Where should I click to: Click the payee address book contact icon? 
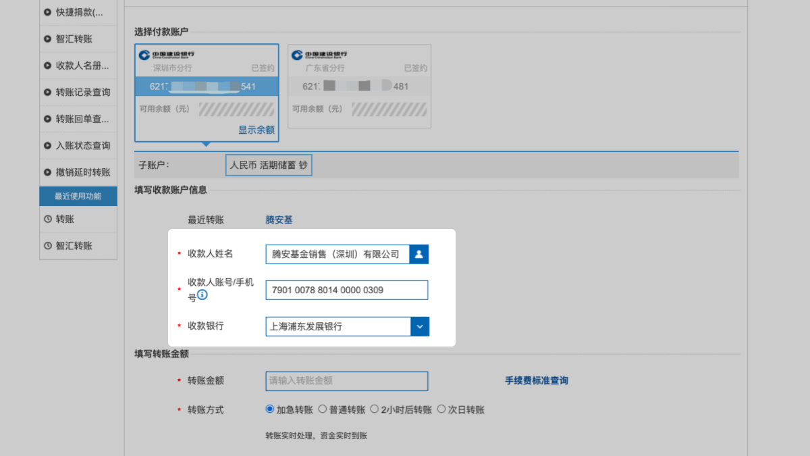(419, 254)
